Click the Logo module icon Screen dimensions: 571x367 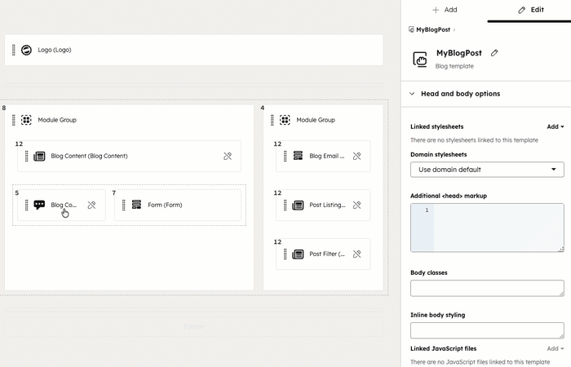coord(26,50)
